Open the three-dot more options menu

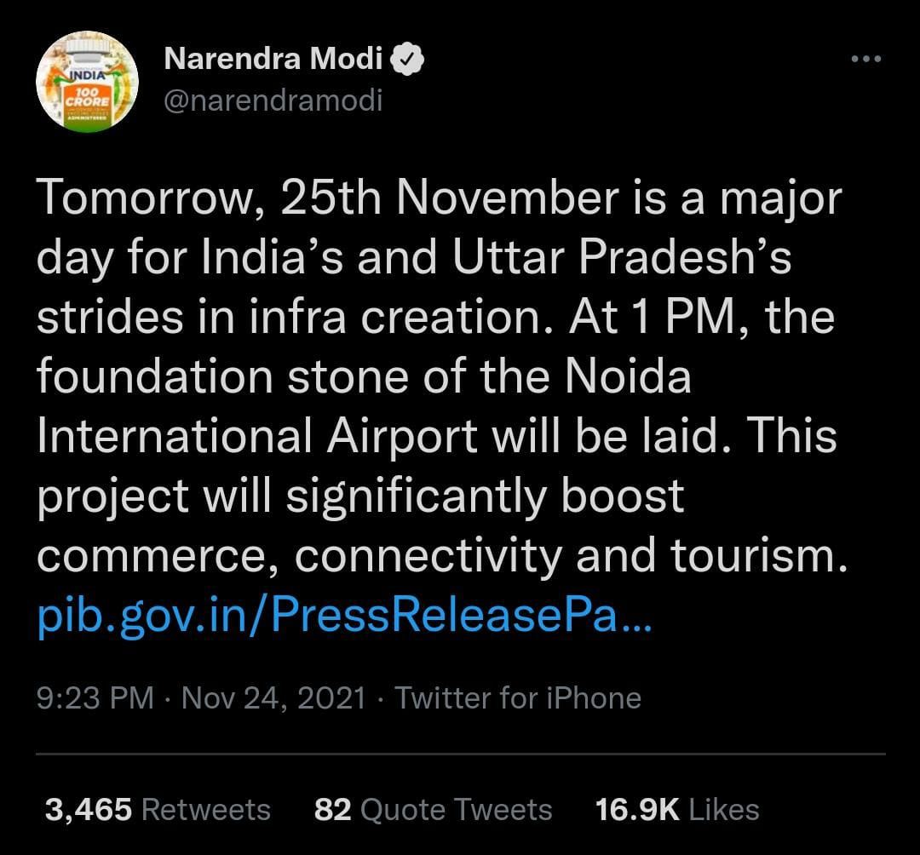pos(866,60)
